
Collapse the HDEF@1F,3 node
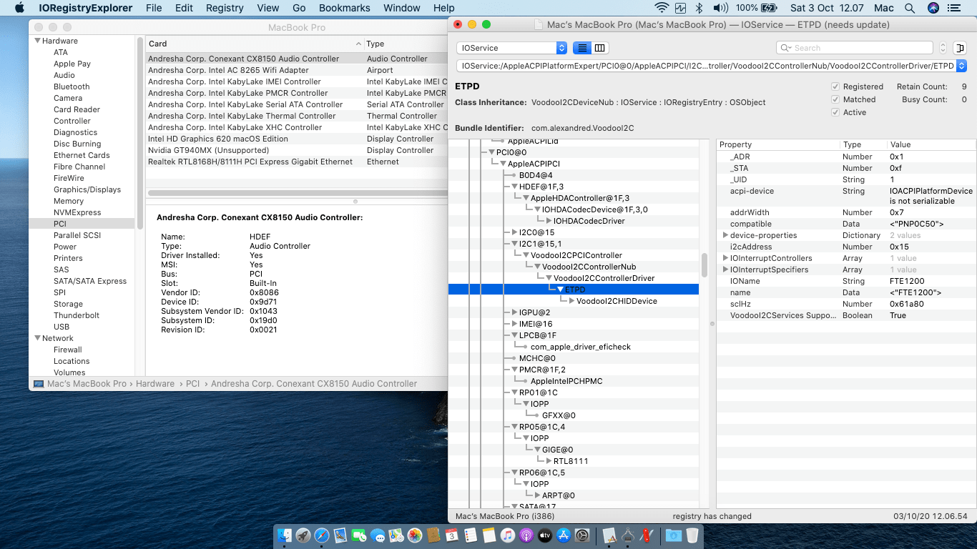tap(514, 187)
